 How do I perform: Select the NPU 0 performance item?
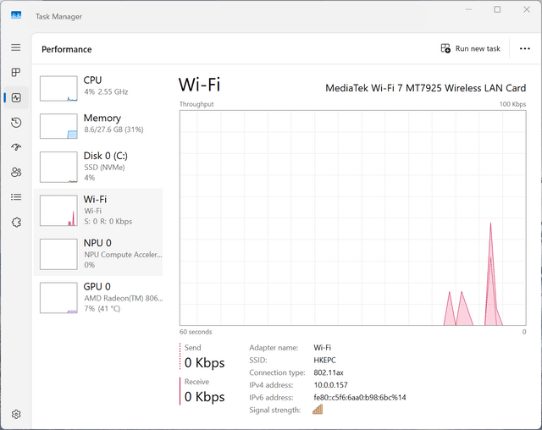[x=98, y=254]
